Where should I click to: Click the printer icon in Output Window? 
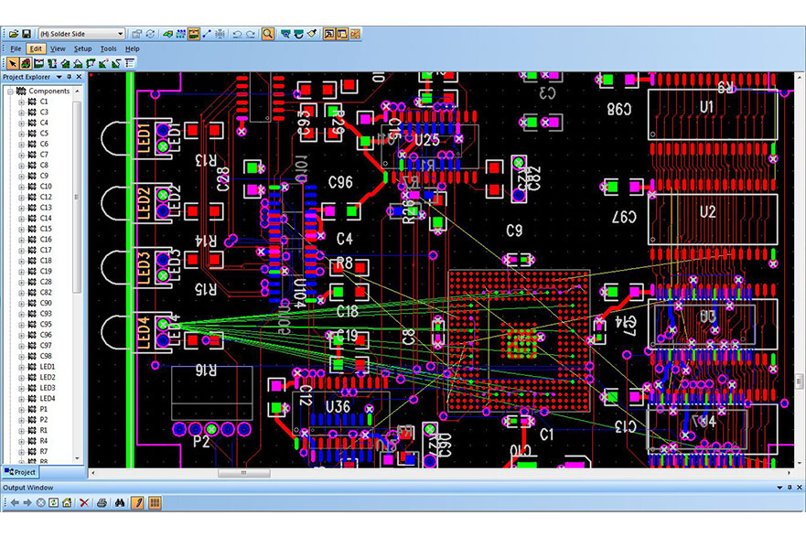tap(102, 502)
